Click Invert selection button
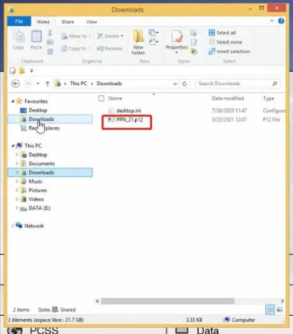 [x=229, y=51]
